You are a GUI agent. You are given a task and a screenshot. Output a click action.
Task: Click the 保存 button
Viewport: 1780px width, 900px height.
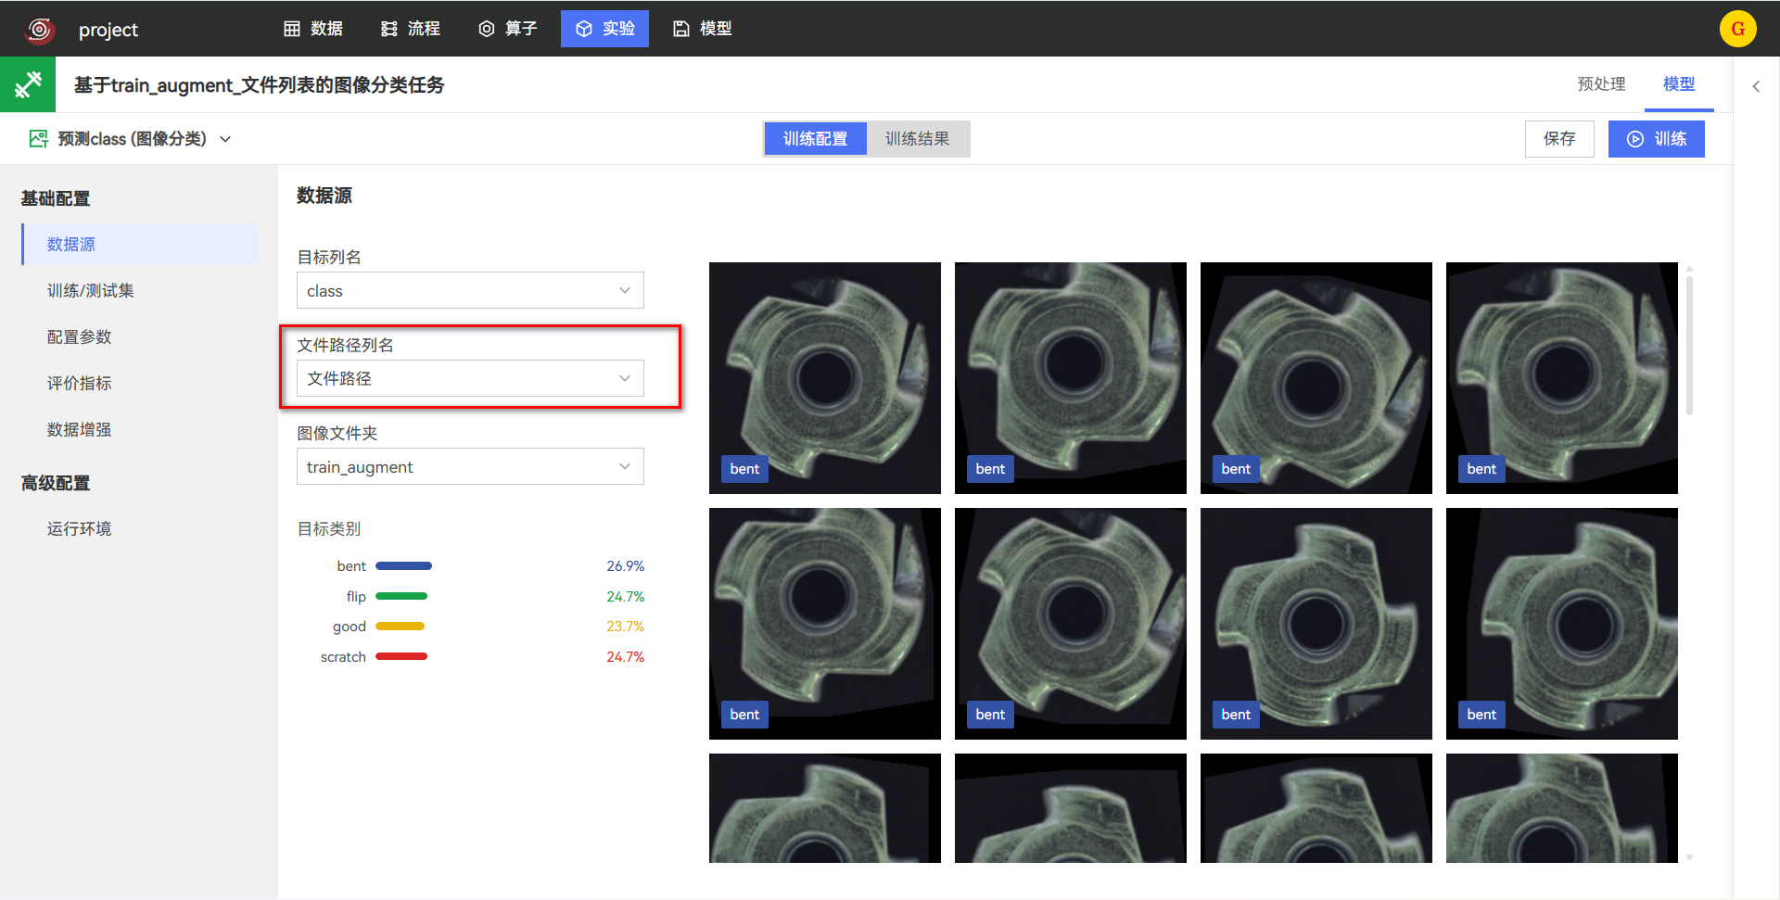point(1559,139)
